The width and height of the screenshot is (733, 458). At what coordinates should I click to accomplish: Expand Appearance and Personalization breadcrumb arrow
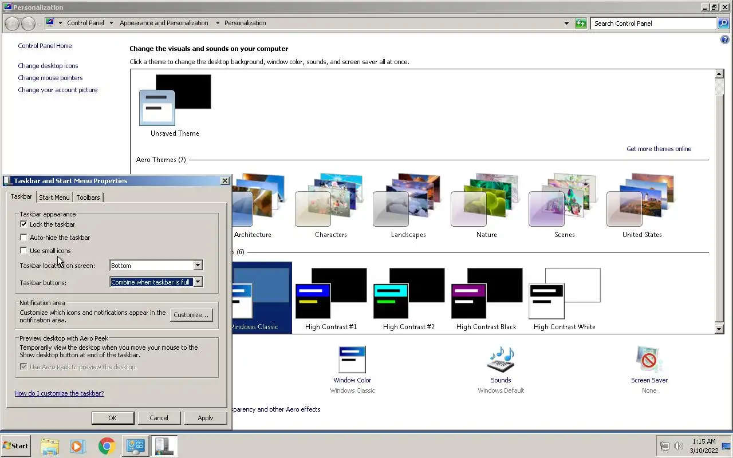218,23
